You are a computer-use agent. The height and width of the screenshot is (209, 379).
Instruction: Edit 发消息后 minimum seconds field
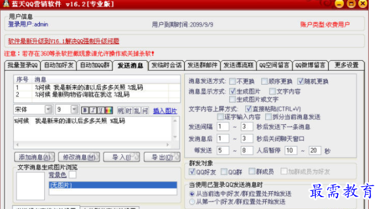tap(223, 139)
